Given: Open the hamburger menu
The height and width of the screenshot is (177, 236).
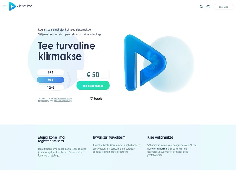Looking at the screenshot, I should click(x=5, y=7).
